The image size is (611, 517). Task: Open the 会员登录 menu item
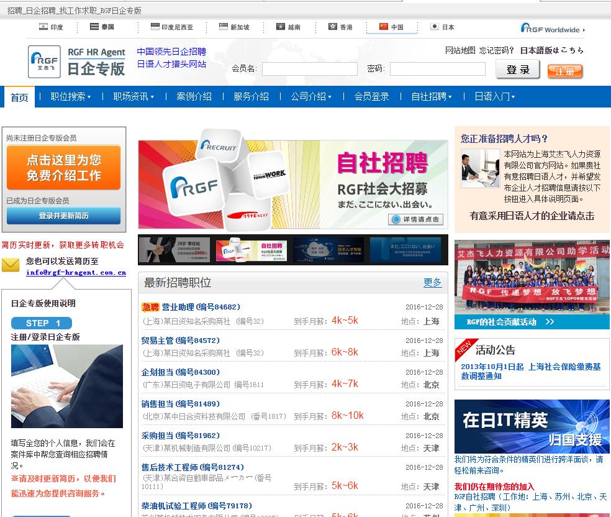[371, 96]
